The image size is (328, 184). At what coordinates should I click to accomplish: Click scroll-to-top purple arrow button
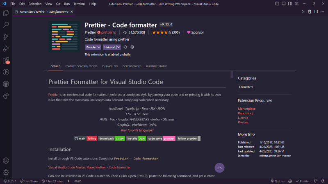coord(219,168)
